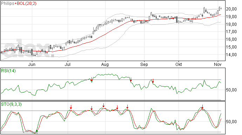Click the 50,00 level label in RSI panel
This screenshot has width=242, height=135.
[x=231, y=90]
